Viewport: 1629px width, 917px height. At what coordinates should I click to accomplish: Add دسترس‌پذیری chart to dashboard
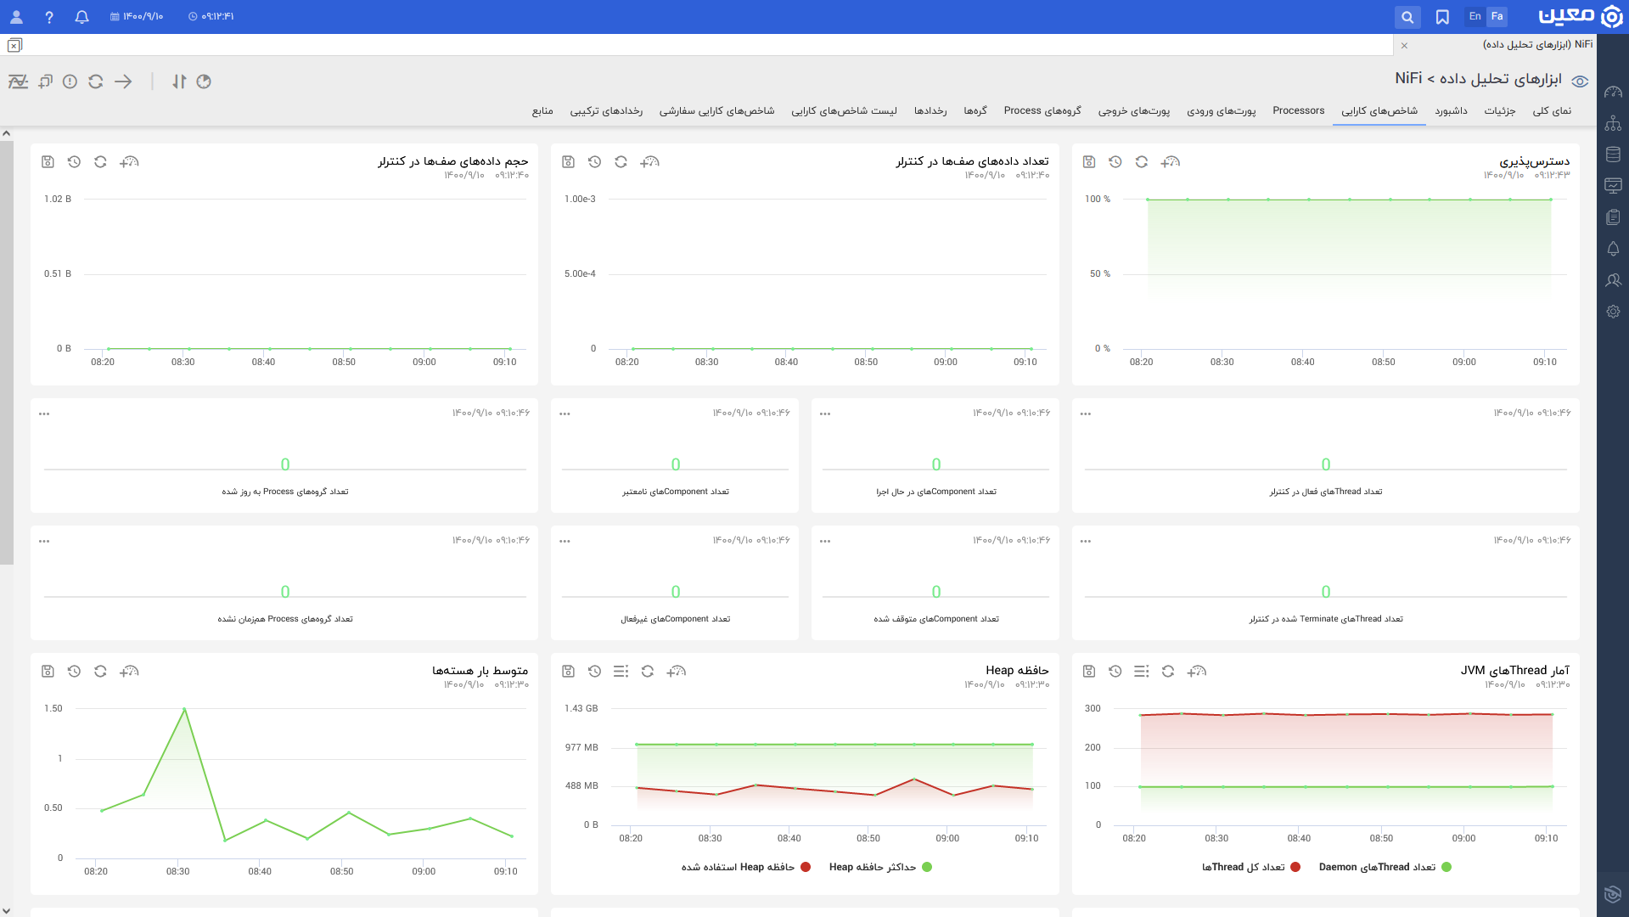1171,161
